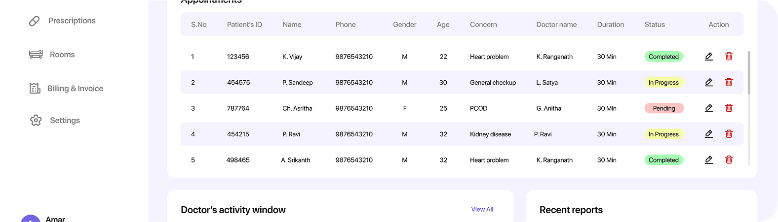
Task: Open the Prescriptions sidebar item
Action: pos(62,21)
